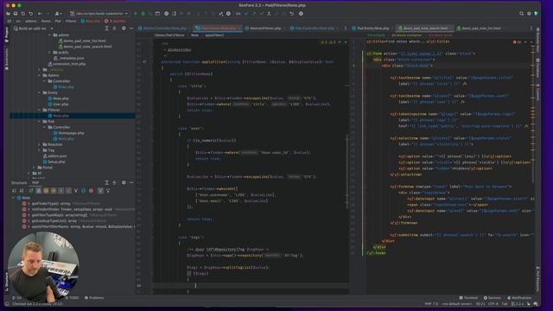The height and width of the screenshot is (311, 553).
Task: Toggle Bookmarks tool window from left stripe
Action: pos(6,59)
